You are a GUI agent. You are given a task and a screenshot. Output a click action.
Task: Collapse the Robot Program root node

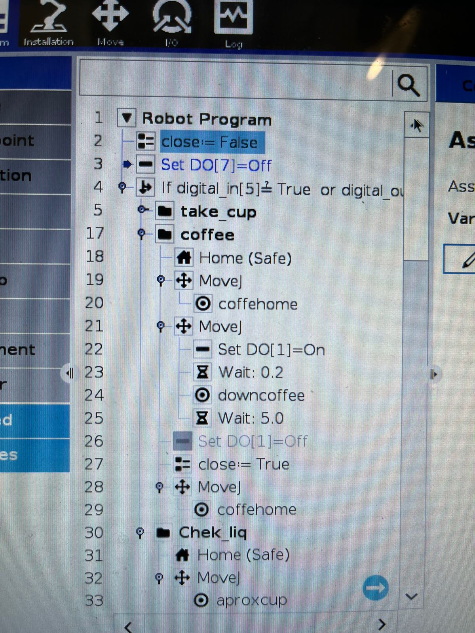[x=126, y=118]
